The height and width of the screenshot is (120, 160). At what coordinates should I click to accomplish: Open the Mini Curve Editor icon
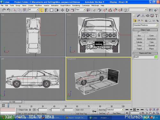(x=3, y=105)
